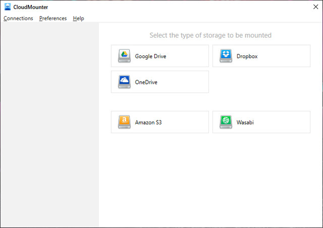The image size is (323, 228).
Task: Open the Help menu
Action: pyautogui.click(x=78, y=18)
